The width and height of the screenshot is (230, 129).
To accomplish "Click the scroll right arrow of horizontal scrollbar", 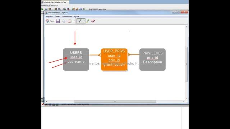I will click(184, 101).
